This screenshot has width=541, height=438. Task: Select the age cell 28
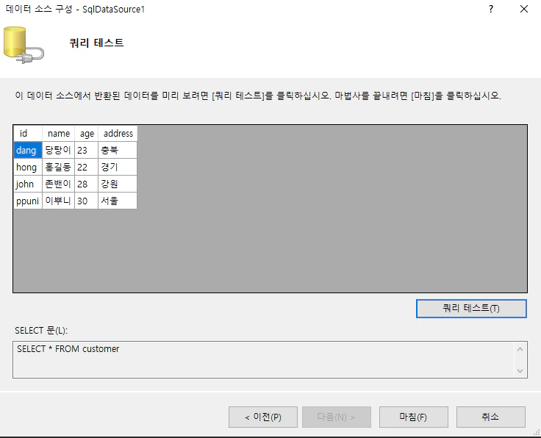pos(87,184)
